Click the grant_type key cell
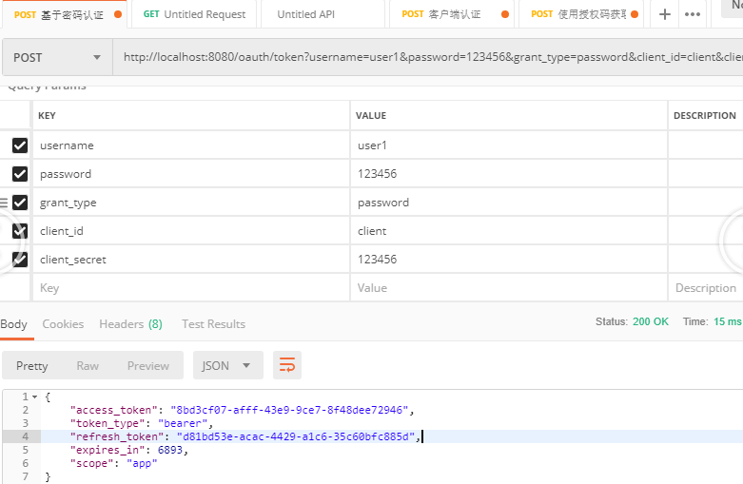The image size is (743, 484). coord(191,203)
